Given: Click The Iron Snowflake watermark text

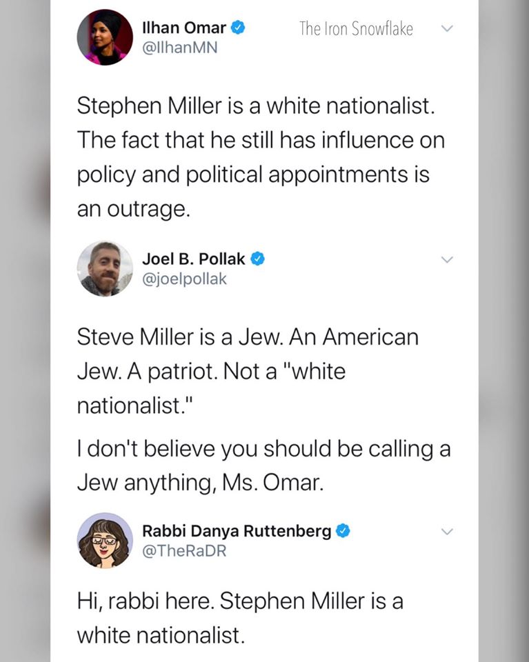Looking at the screenshot, I should coord(356,28).
